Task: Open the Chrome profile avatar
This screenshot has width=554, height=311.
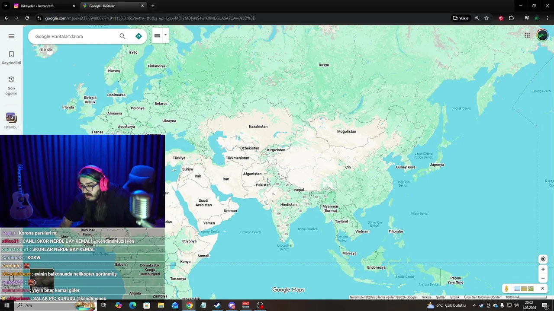Action: [537, 18]
